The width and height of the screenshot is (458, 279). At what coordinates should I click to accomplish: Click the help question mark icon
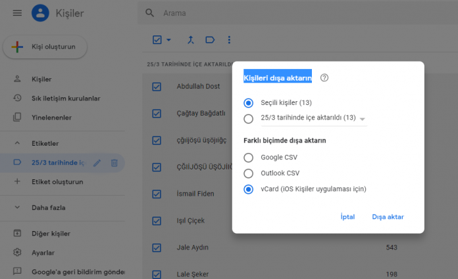324,78
